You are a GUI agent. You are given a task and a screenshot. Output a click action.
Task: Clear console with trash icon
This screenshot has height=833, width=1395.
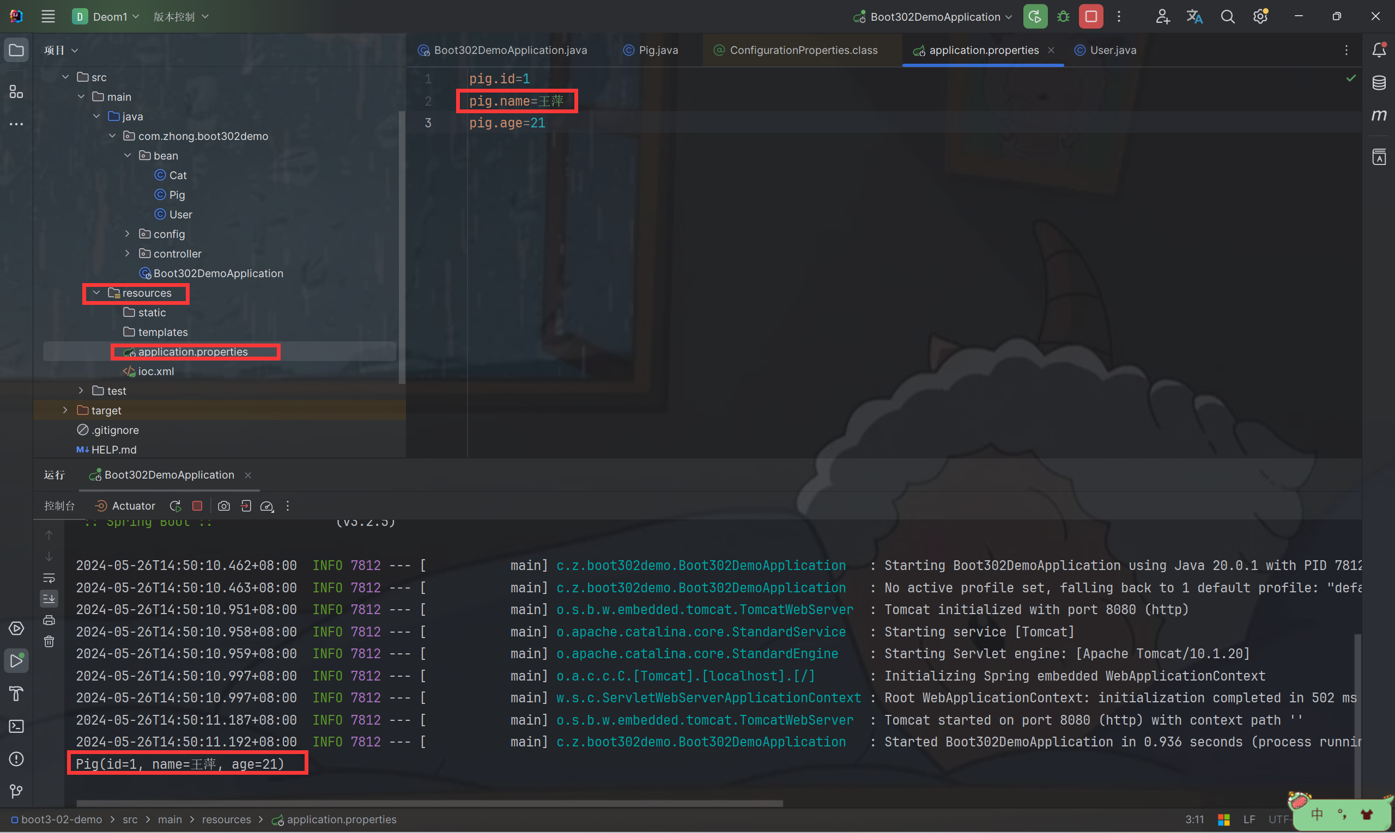[x=49, y=641]
